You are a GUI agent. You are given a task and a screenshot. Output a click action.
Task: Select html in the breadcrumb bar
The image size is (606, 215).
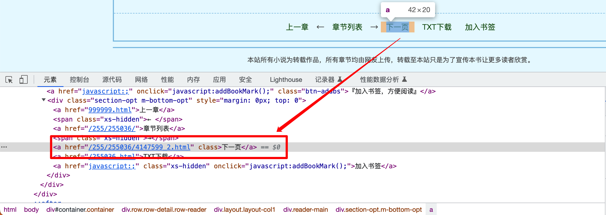(10, 210)
